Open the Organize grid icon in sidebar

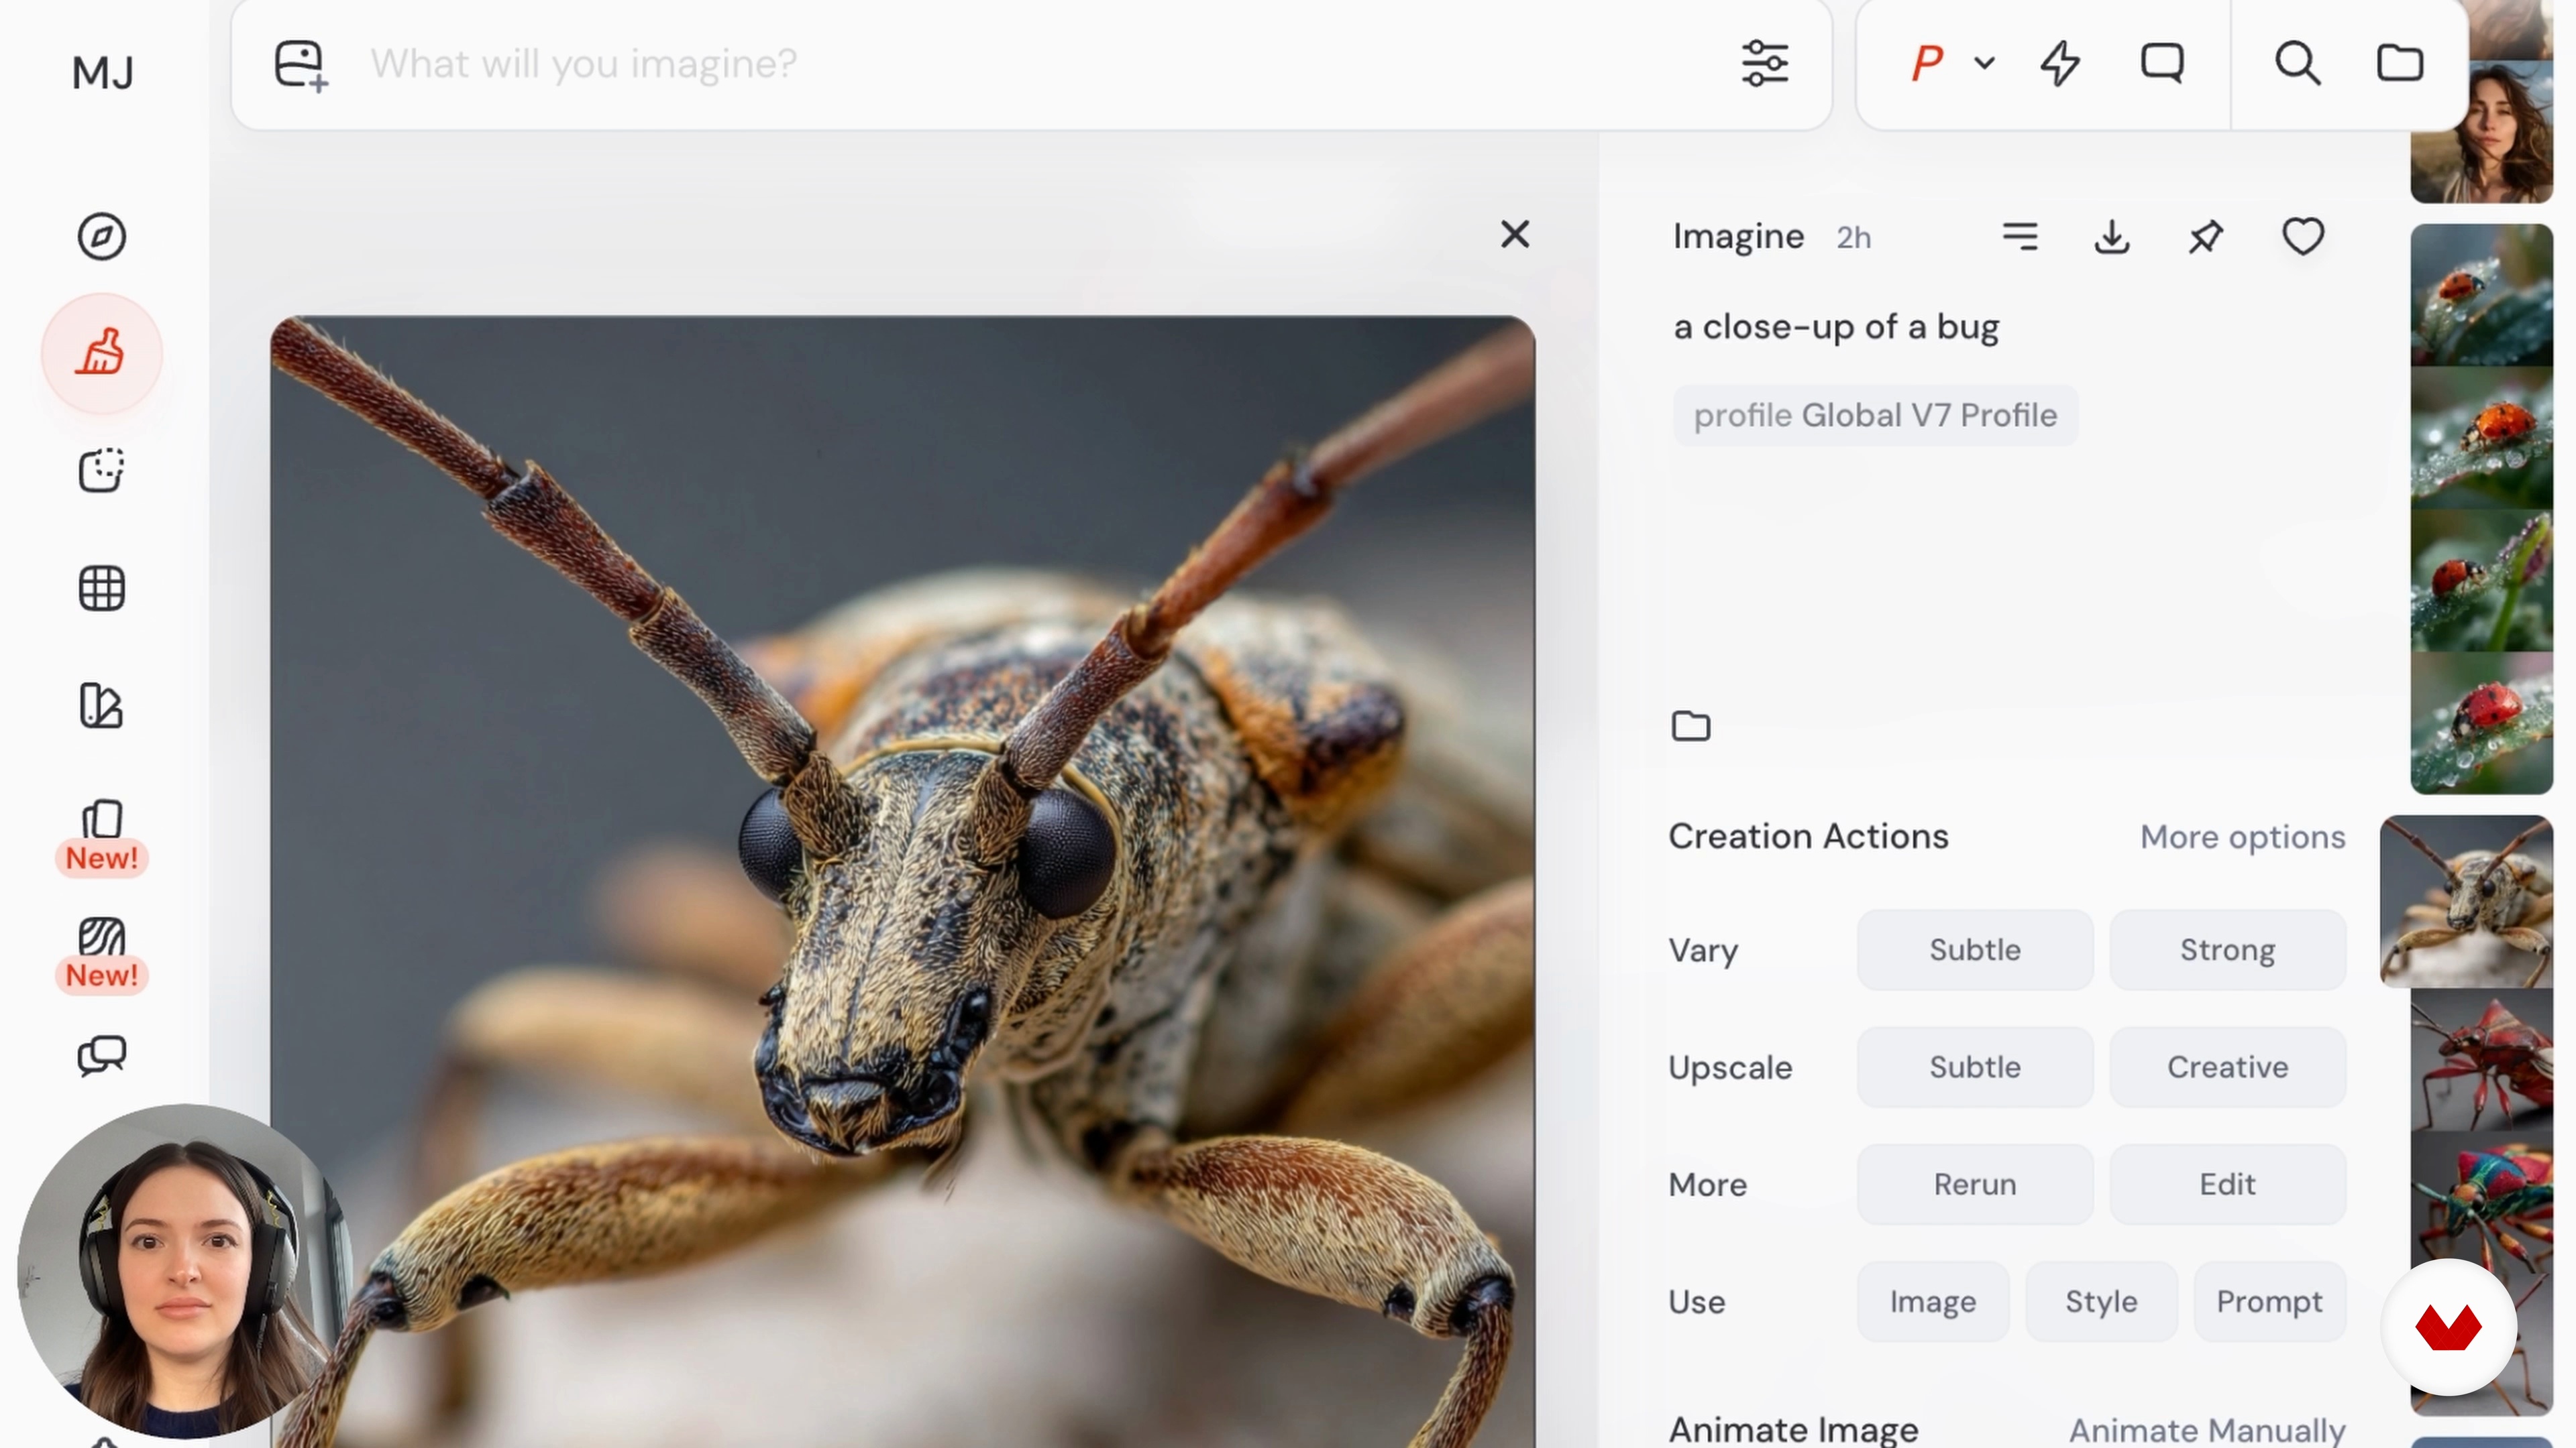tap(101, 588)
